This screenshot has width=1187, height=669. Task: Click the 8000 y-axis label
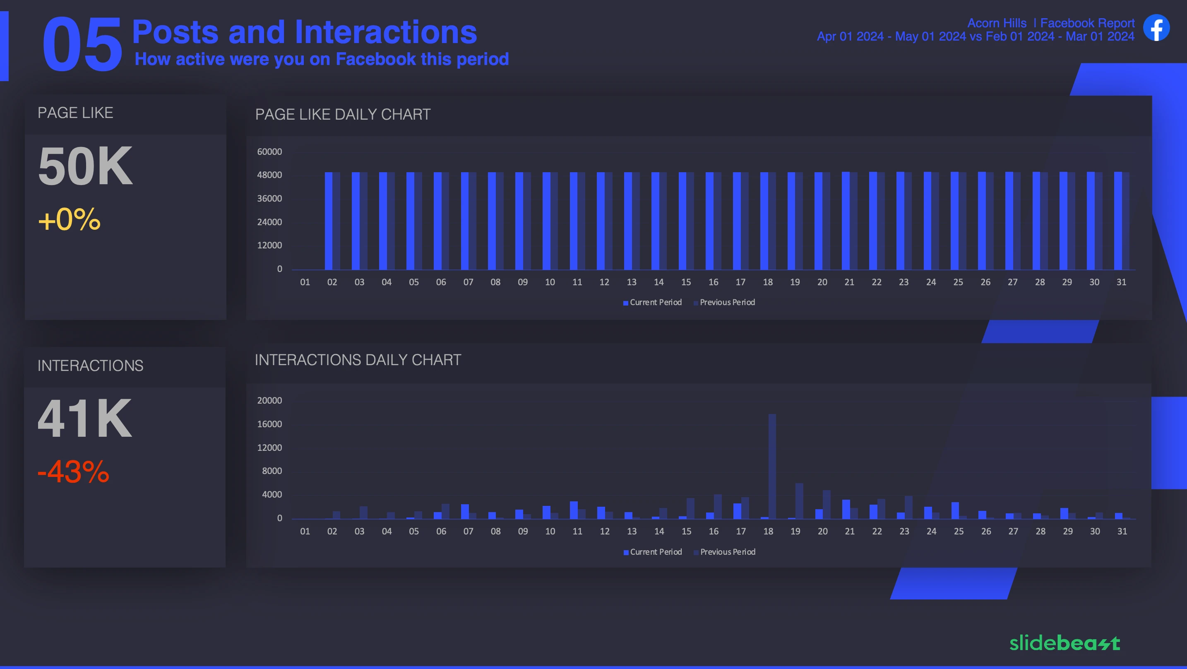pyautogui.click(x=272, y=471)
